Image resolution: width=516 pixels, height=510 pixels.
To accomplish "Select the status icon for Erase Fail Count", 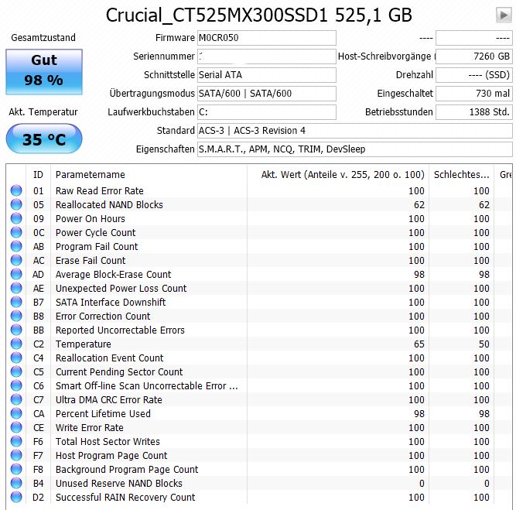I will tap(16, 260).
